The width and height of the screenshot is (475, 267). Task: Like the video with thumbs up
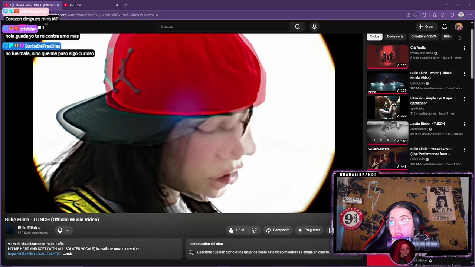236,230
